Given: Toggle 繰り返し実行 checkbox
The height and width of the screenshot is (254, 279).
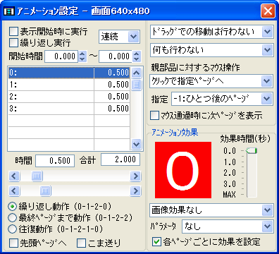Looking at the screenshot, I should click(x=13, y=42).
